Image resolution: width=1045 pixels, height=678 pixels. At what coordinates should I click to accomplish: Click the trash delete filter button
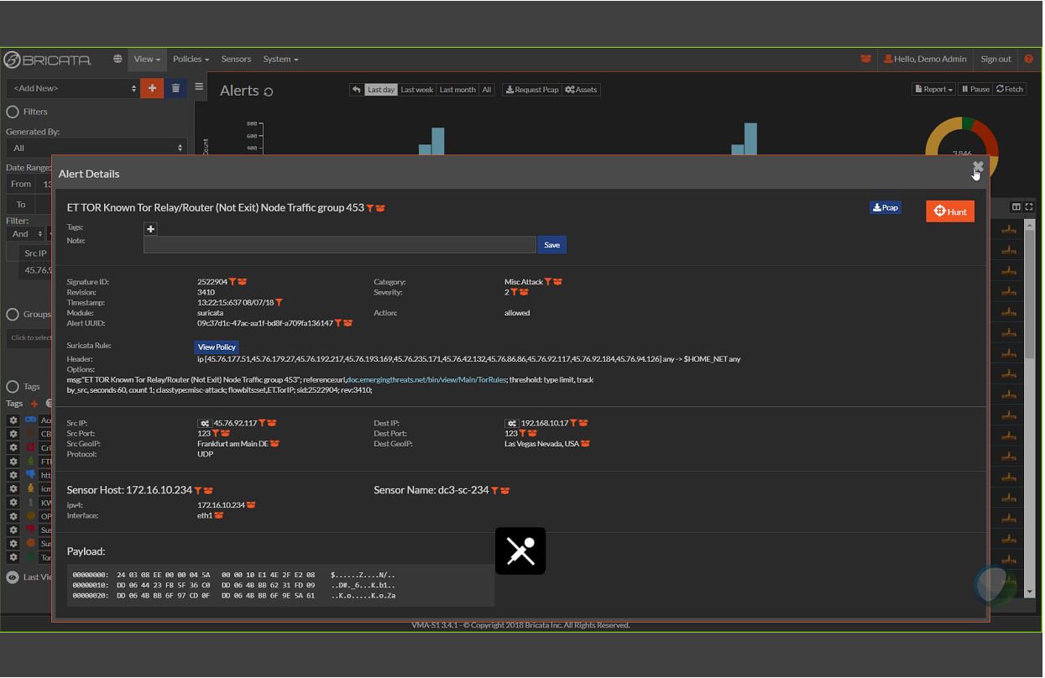pos(175,88)
